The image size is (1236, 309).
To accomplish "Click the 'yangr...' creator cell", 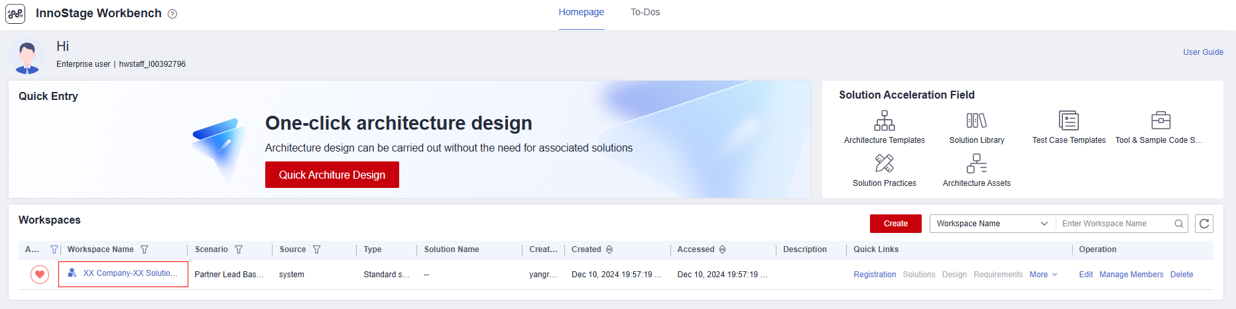I will pos(543,275).
